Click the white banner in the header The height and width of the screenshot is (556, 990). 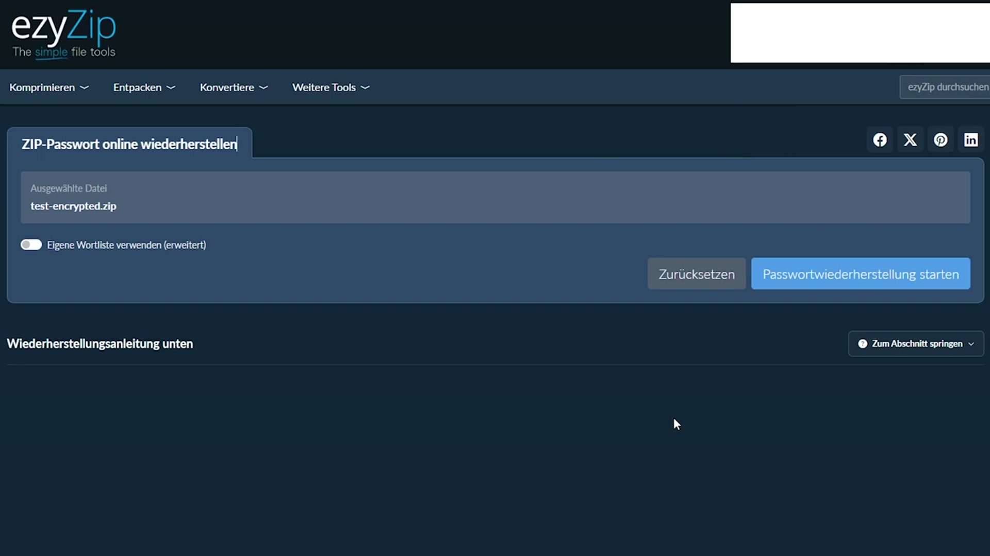pos(860,33)
